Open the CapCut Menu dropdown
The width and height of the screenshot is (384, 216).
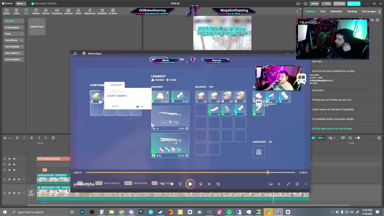tap(20, 3)
